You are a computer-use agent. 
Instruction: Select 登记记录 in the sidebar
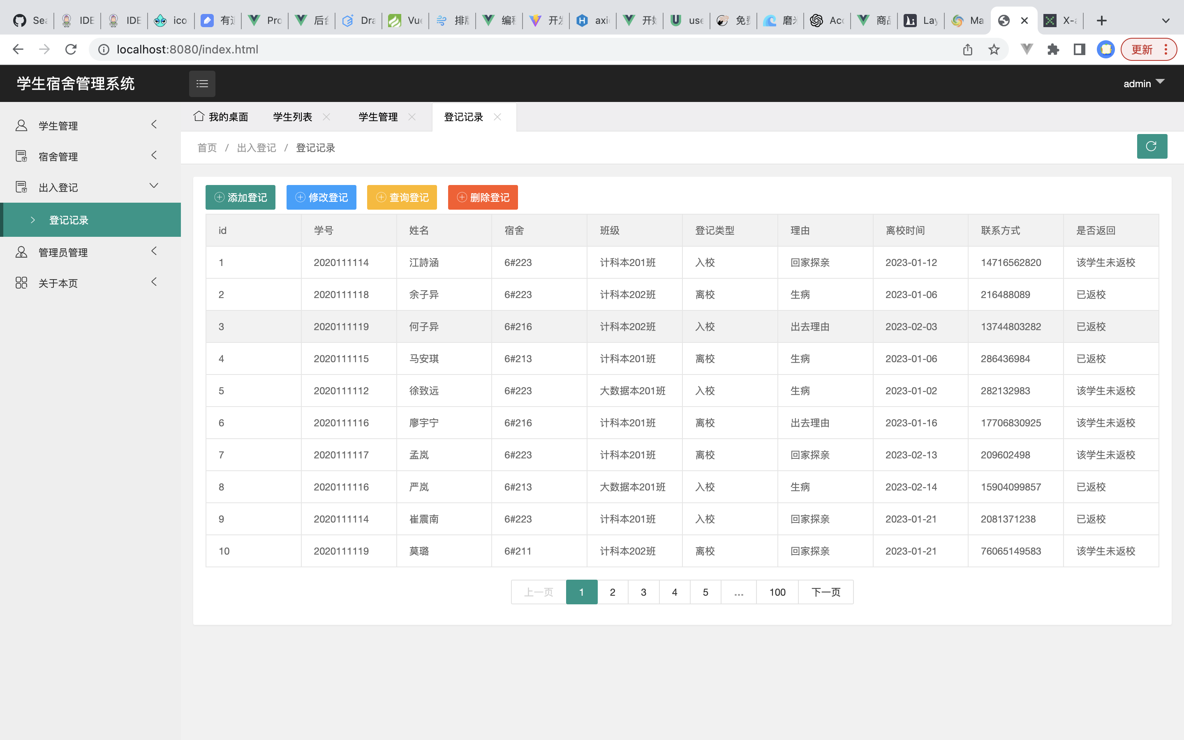[x=69, y=220]
